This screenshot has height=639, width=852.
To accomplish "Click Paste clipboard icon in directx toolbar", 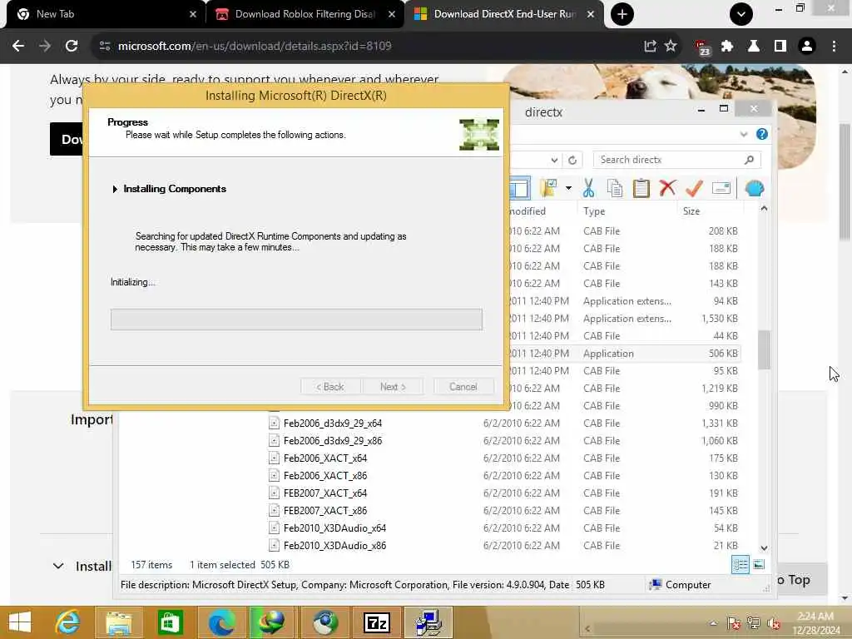I will 641,188.
